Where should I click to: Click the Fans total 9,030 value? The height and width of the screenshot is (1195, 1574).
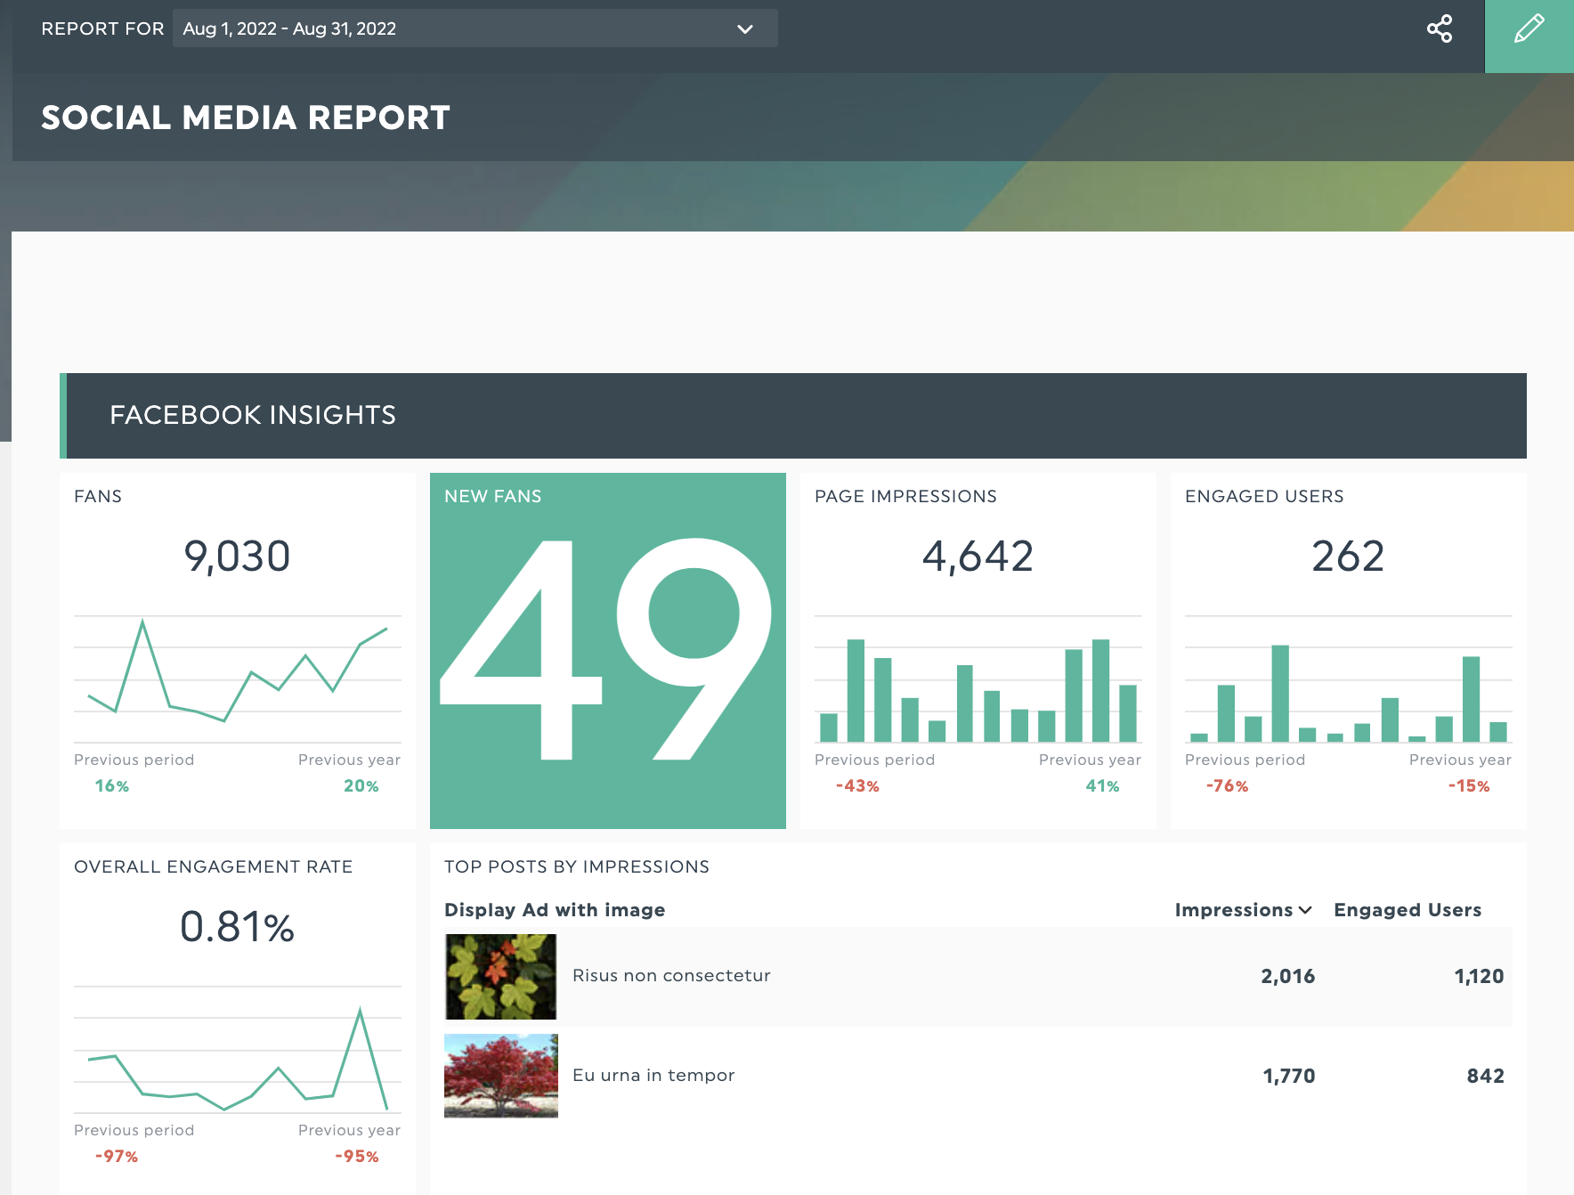point(237,557)
